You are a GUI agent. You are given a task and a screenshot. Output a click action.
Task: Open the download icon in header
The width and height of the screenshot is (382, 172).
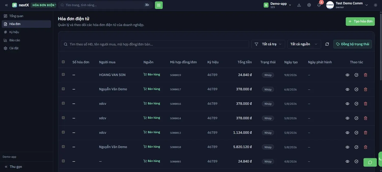299,5
